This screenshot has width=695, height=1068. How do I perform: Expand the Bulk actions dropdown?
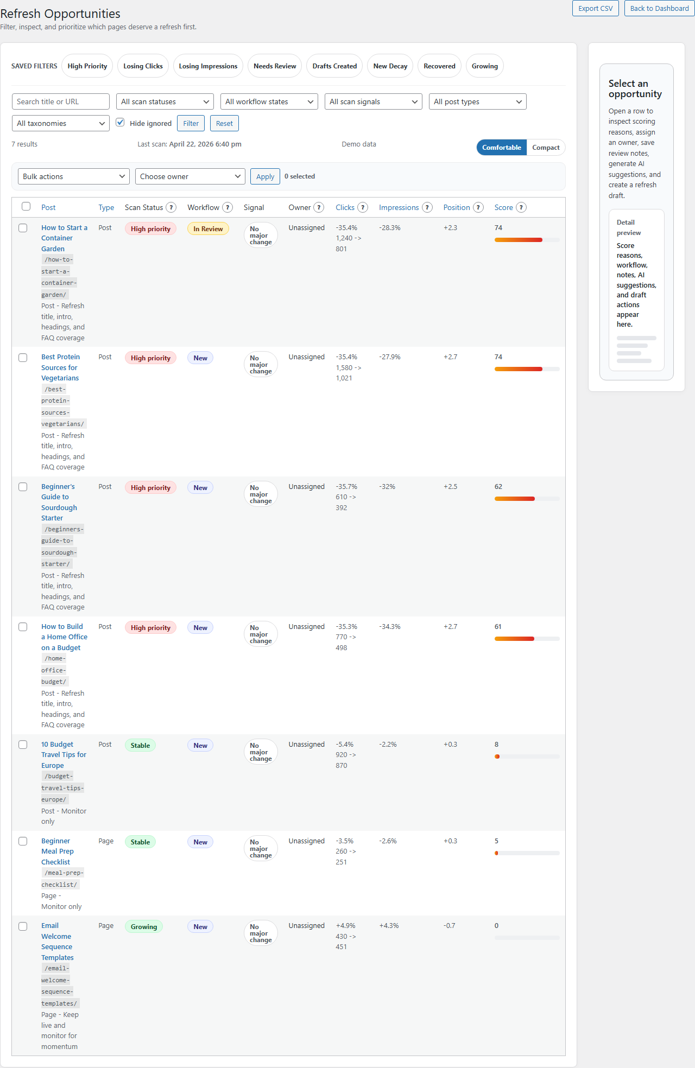pyautogui.click(x=74, y=176)
